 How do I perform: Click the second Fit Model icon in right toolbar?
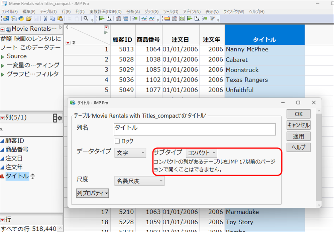click(x=205, y=18)
